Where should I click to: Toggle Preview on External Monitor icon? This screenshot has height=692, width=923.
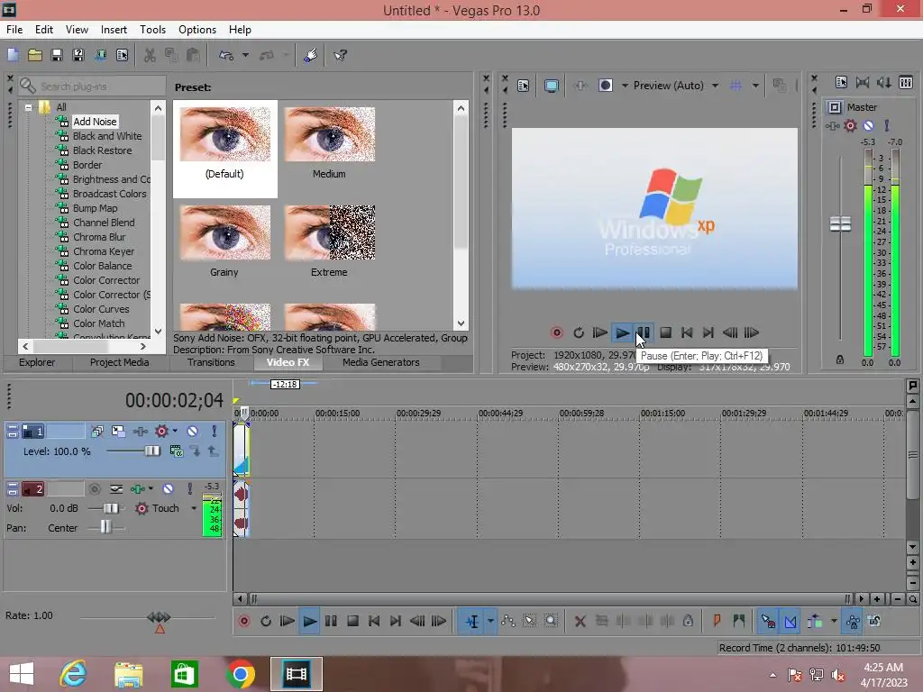[x=552, y=86]
